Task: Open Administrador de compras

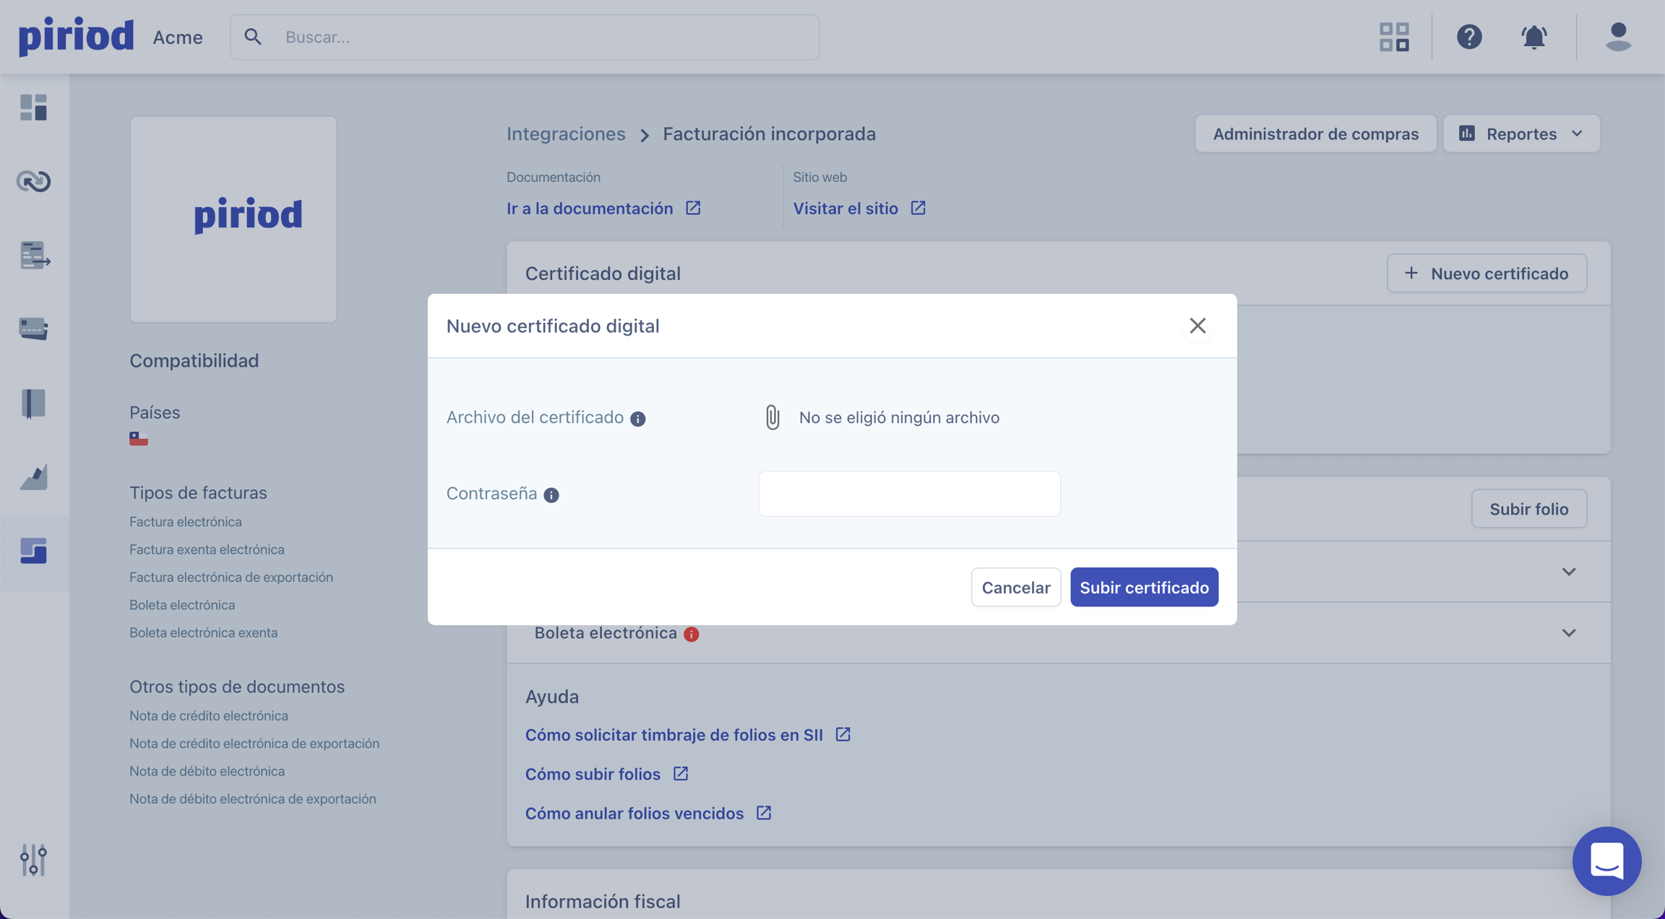Action: point(1315,134)
